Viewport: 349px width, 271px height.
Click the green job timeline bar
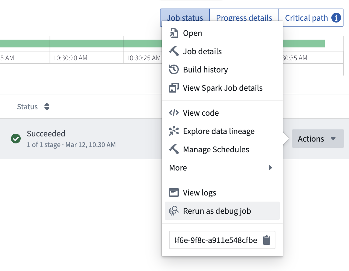[x=81, y=44]
